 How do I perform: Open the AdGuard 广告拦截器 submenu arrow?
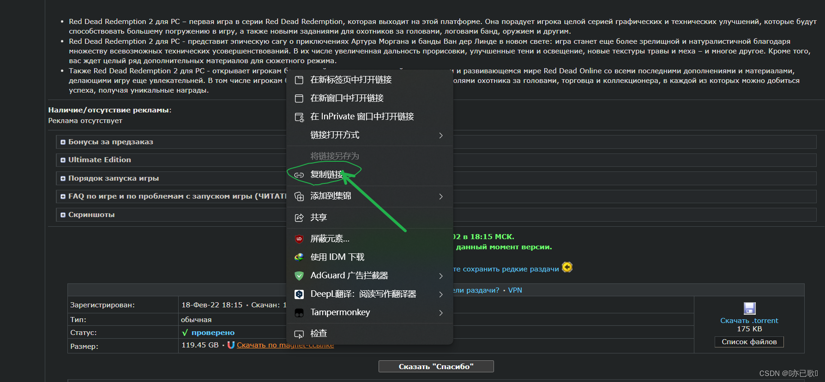(x=441, y=276)
